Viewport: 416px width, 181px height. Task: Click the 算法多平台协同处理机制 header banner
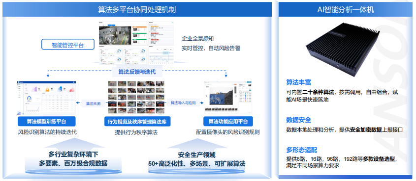137,10
